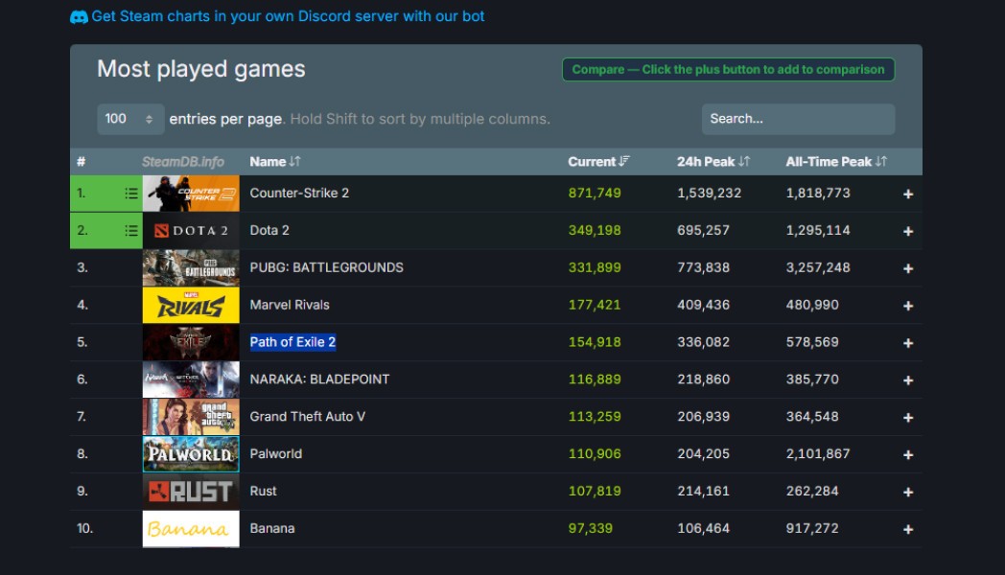
Task: Open the Counter-Strike 2 game link
Action: pos(299,194)
